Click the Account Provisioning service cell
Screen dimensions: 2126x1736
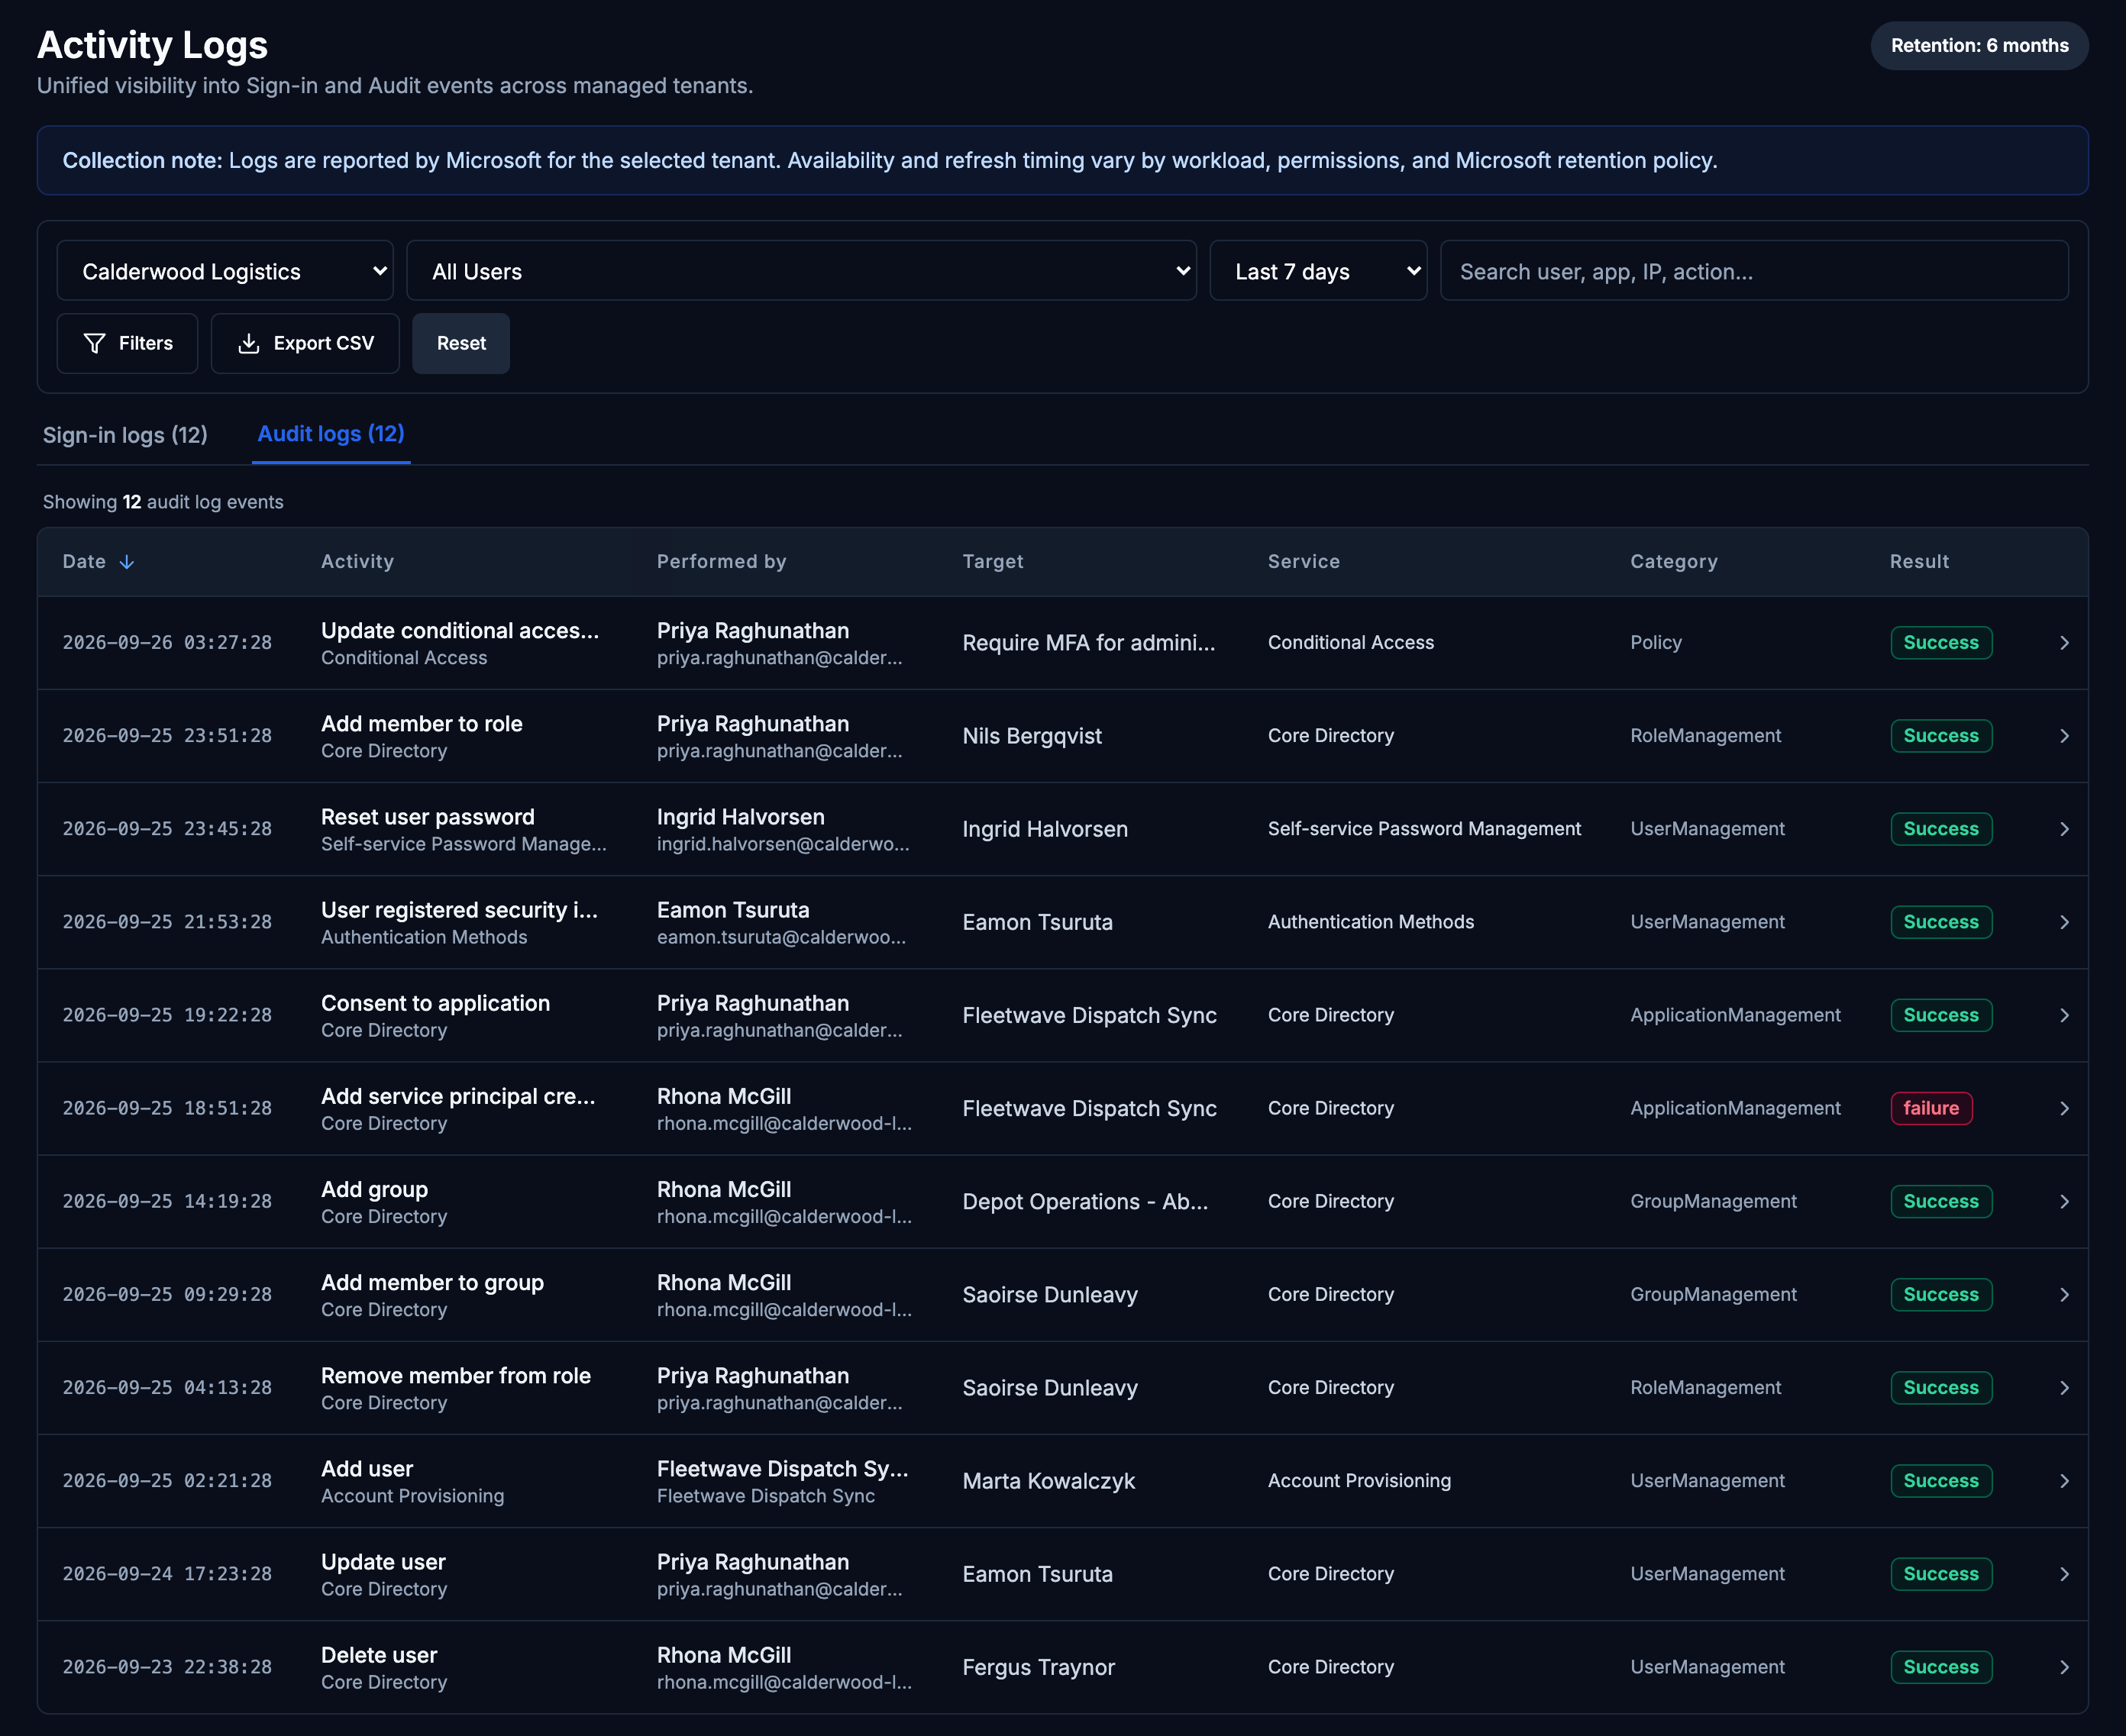[x=1359, y=1481]
